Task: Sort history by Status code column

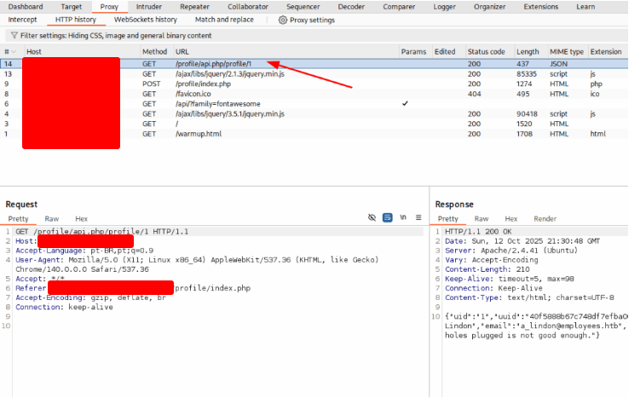Action: (486, 52)
